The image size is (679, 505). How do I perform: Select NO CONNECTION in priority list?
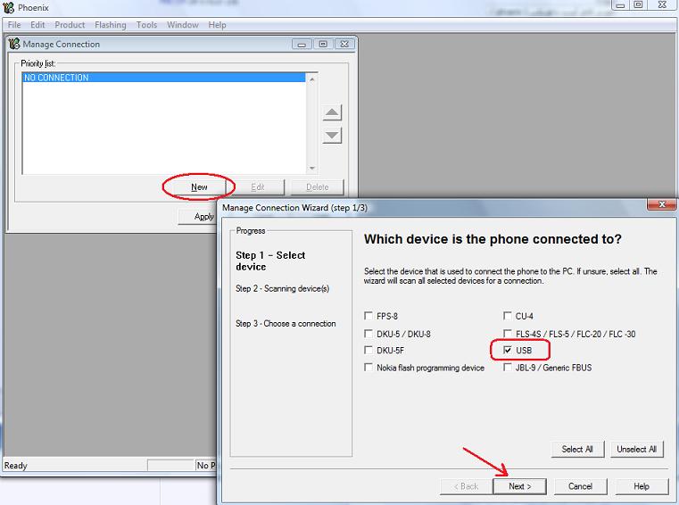coord(163,78)
